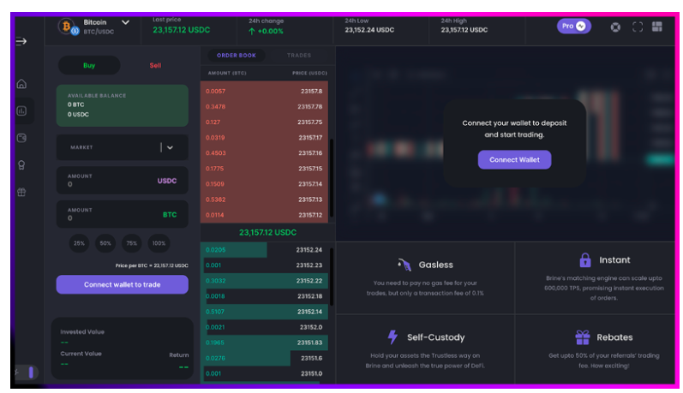This screenshot has height=393, width=683.
Task: Select ask order at price 23157.78
Action: [x=264, y=107]
